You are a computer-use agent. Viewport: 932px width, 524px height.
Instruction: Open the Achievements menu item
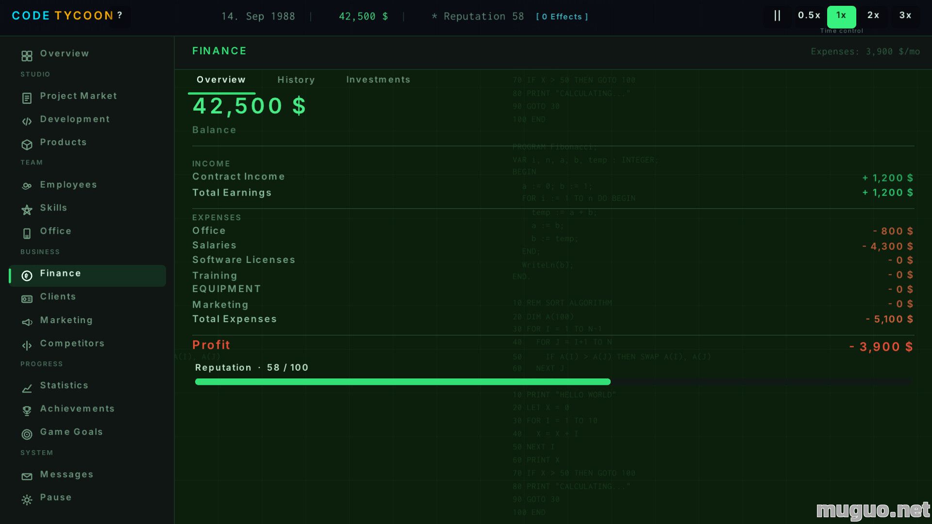pos(77,409)
